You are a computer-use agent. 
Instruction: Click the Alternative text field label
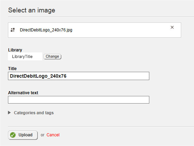click(x=23, y=93)
